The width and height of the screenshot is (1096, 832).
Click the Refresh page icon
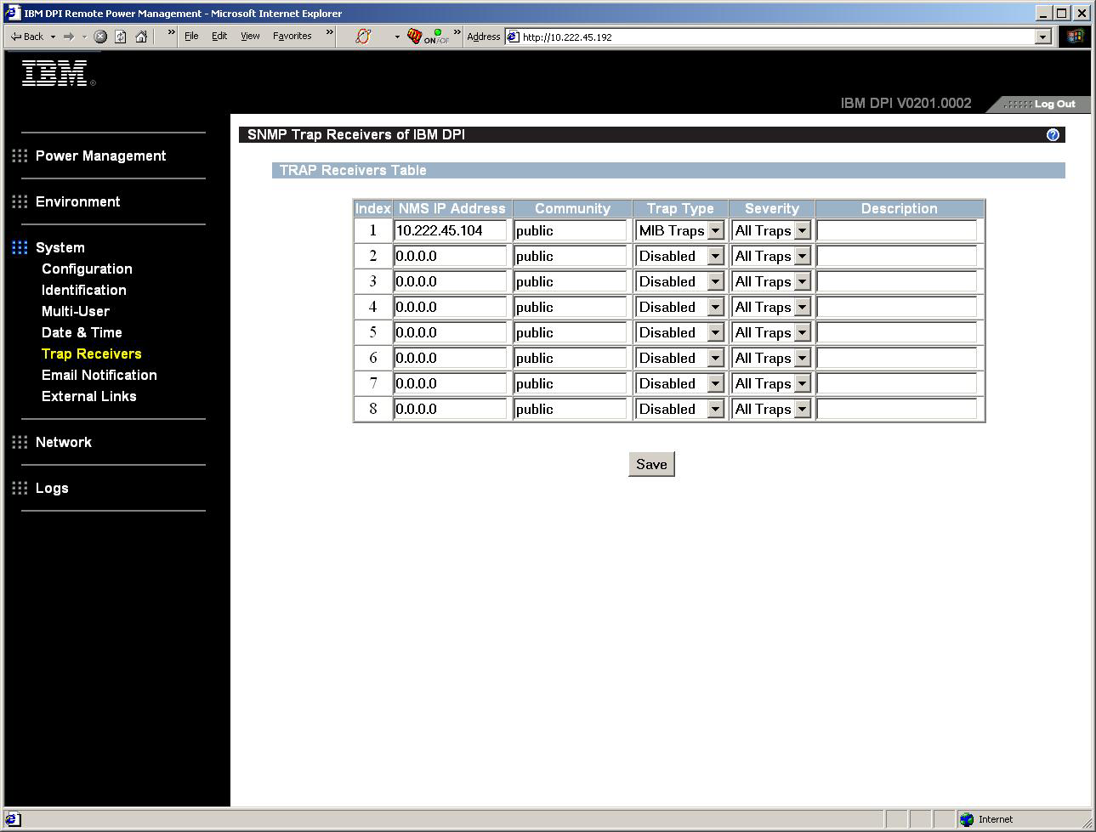coord(121,37)
